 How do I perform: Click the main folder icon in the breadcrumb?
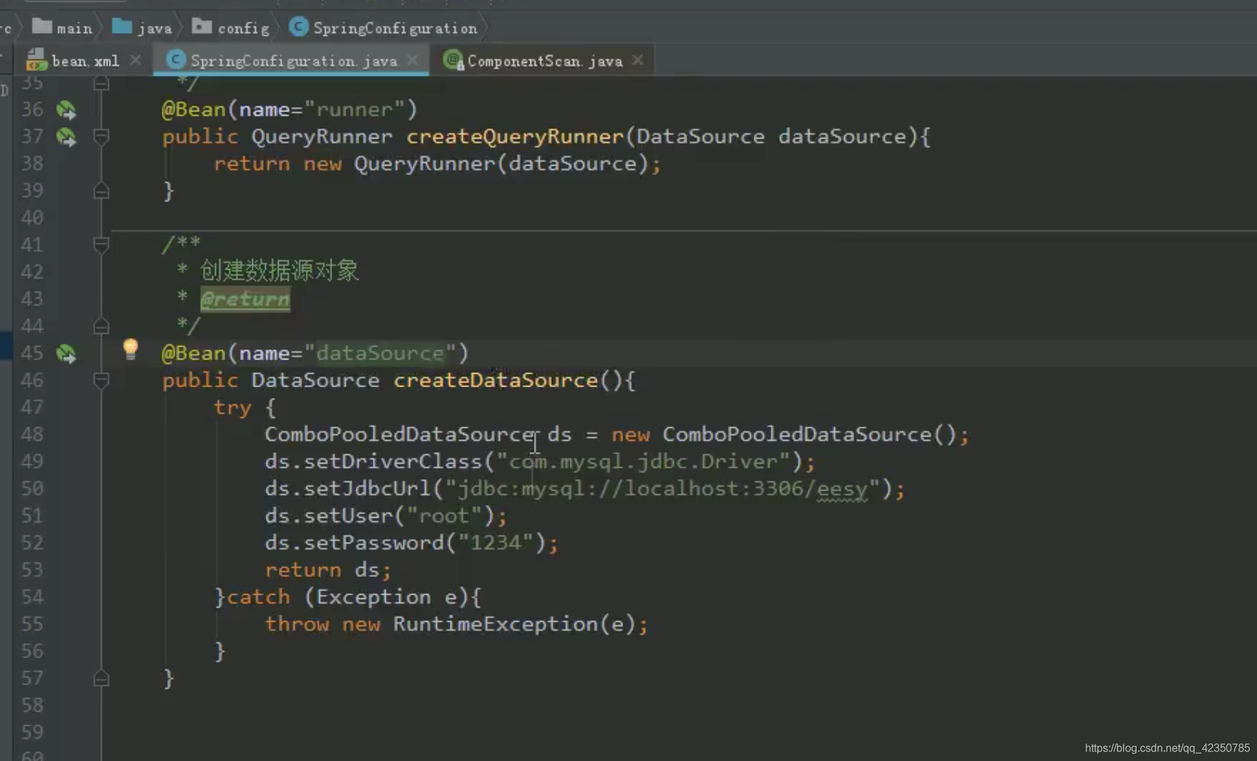coord(42,26)
